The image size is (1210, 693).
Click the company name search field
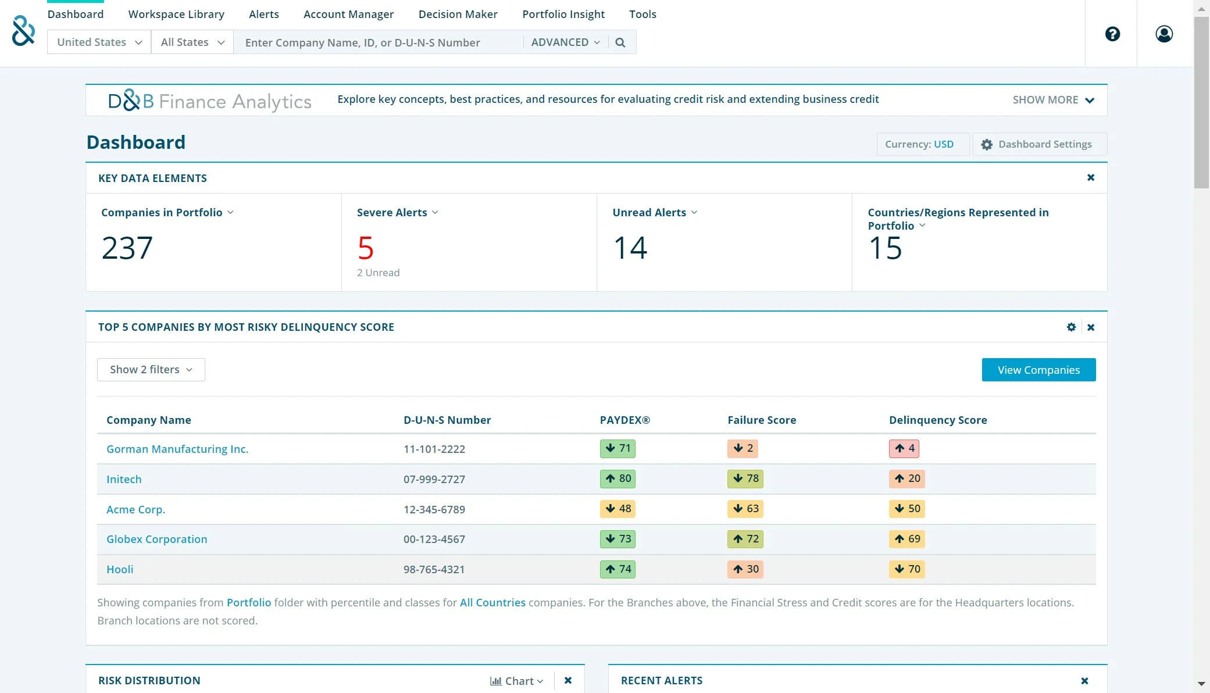click(x=378, y=42)
